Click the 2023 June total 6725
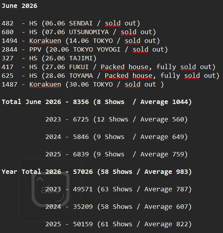This screenshot has width=223, height=233. coord(81,119)
